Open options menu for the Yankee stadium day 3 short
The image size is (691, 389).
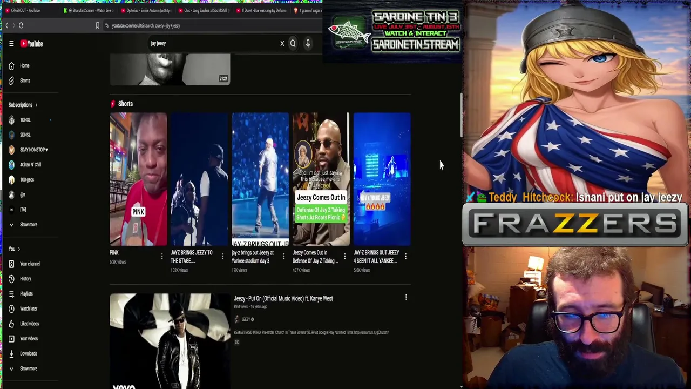click(284, 256)
